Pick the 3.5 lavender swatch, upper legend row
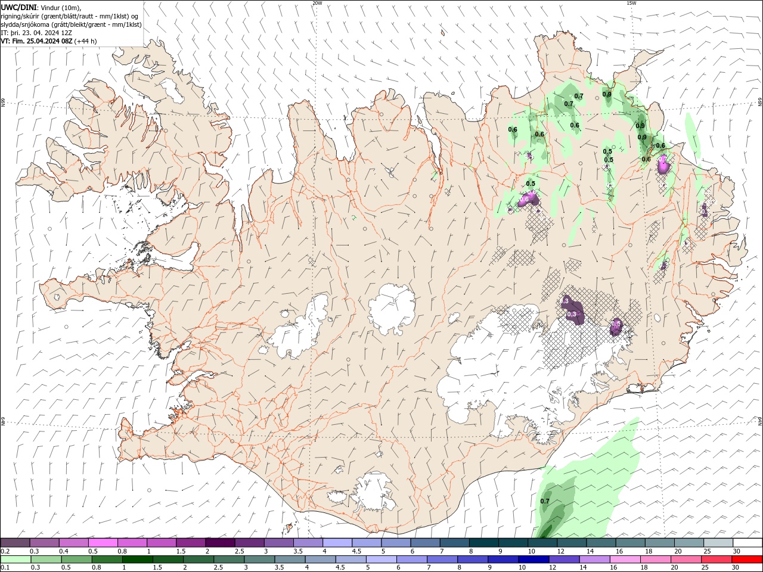The height and width of the screenshot is (572, 763). (x=308, y=543)
